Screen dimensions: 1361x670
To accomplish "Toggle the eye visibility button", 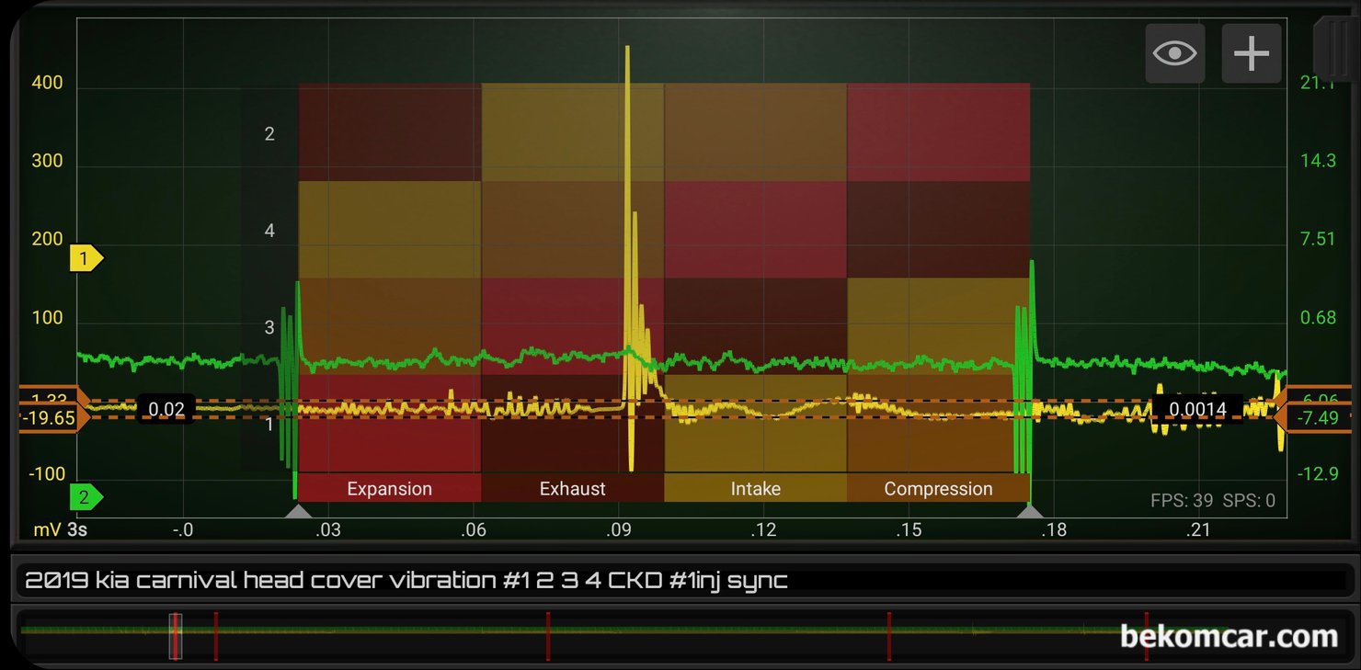I will (x=1174, y=53).
